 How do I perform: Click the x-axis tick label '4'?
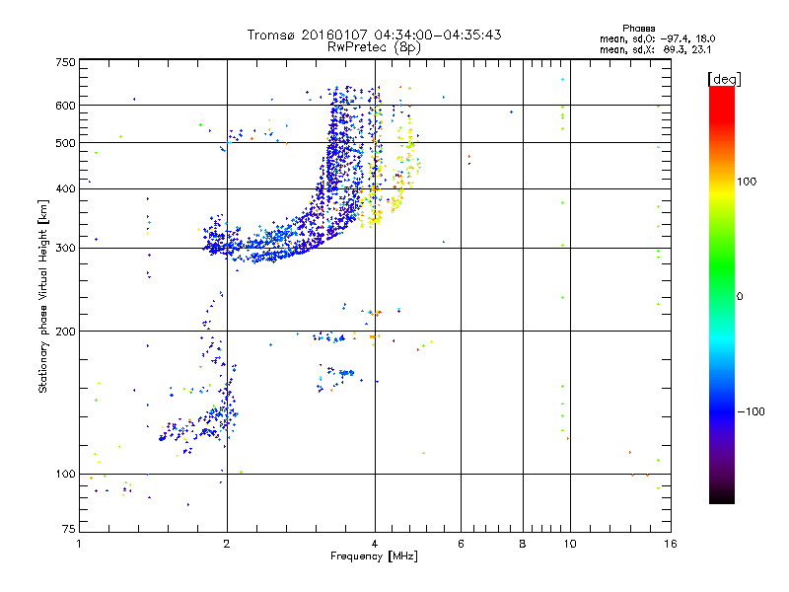tap(375, 544)
